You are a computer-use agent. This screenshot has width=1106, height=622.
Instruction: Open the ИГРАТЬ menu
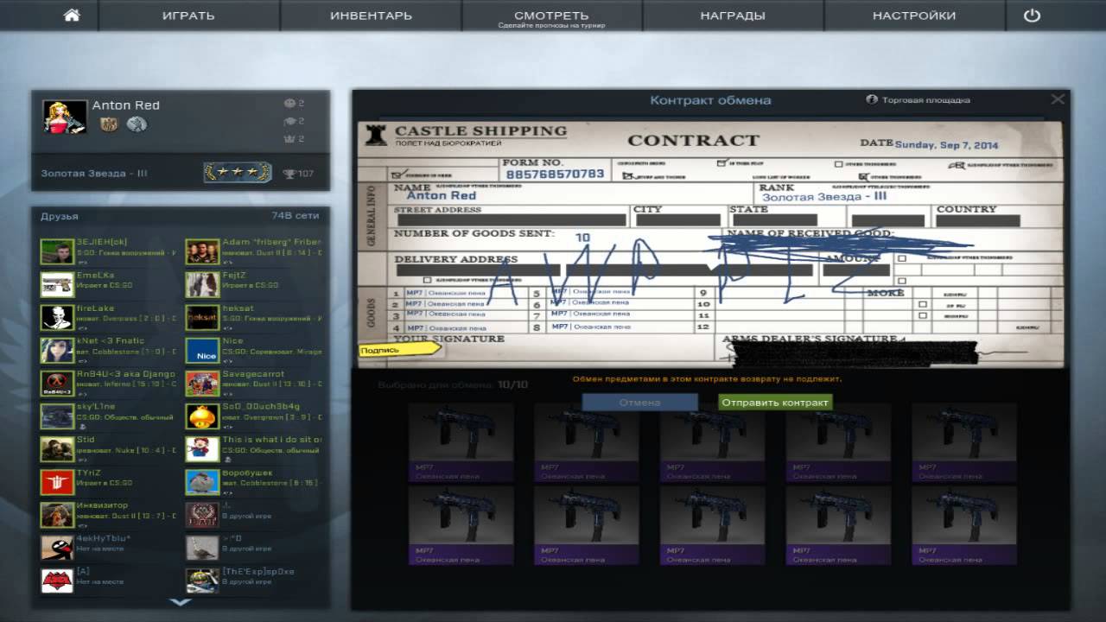pos(188,16)
